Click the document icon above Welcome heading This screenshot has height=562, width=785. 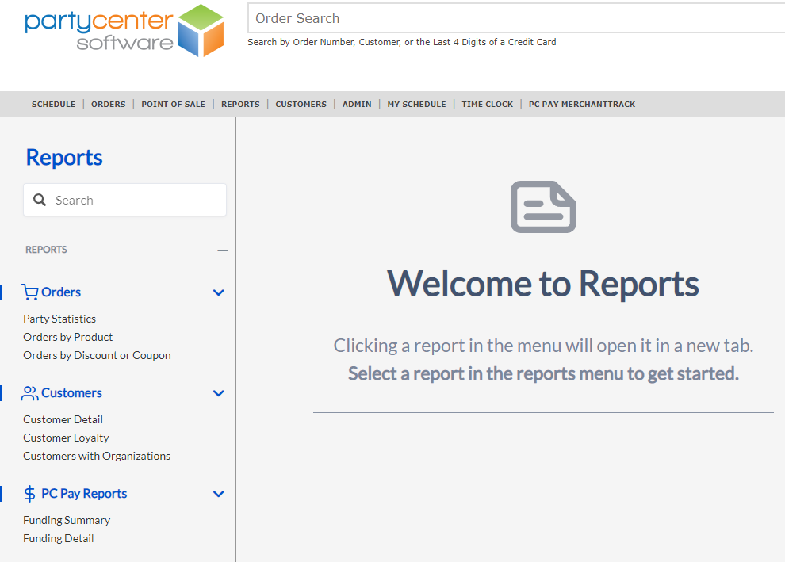click(543, 207)
